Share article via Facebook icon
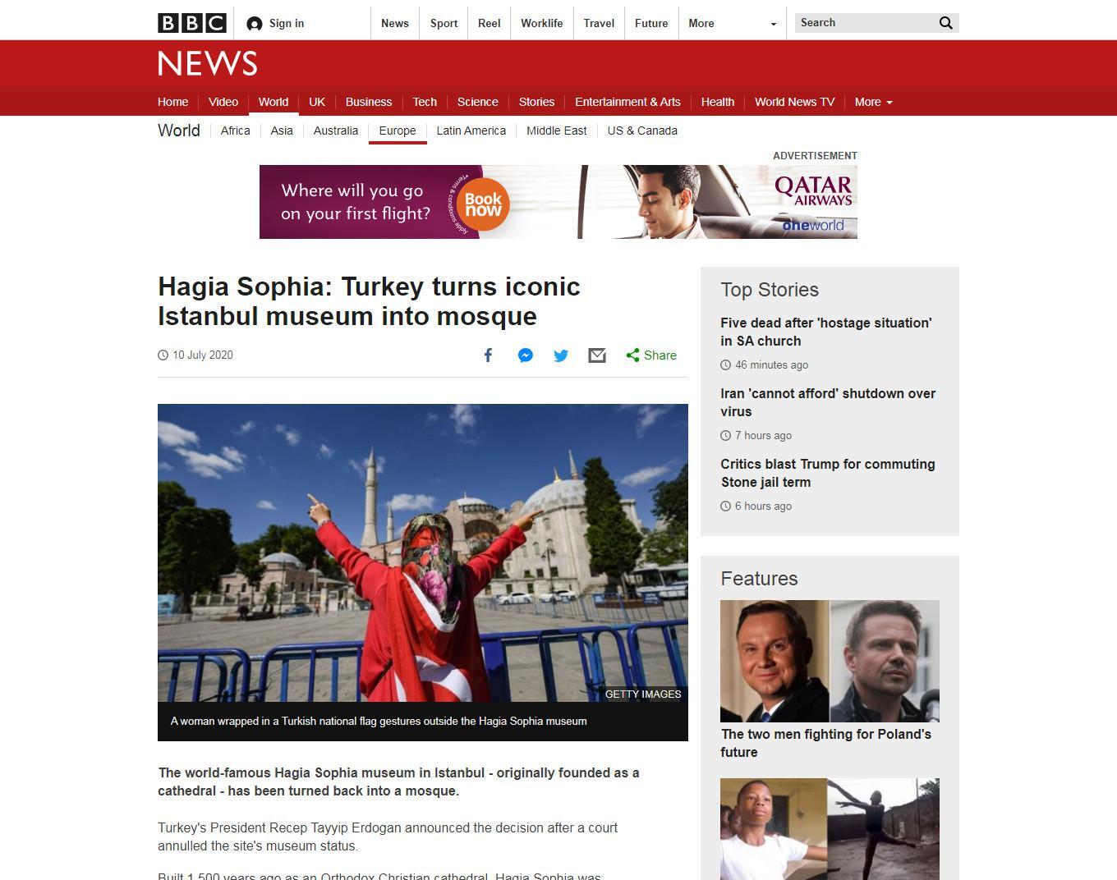 pyautogui.click(x=488, y=355)
